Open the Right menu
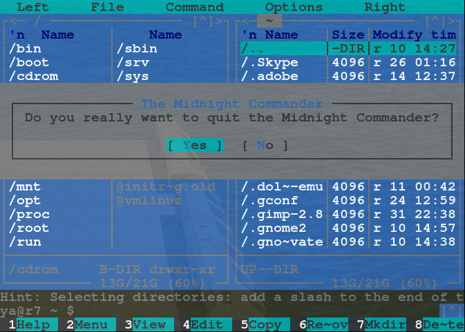Image resolution: width=465 pixels, height=332 pixels. 385,7
